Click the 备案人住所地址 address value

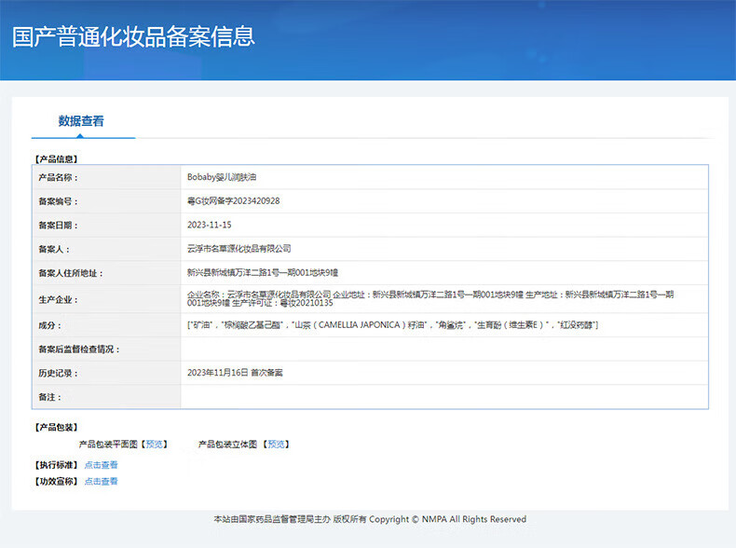click(x=262, y=273)
